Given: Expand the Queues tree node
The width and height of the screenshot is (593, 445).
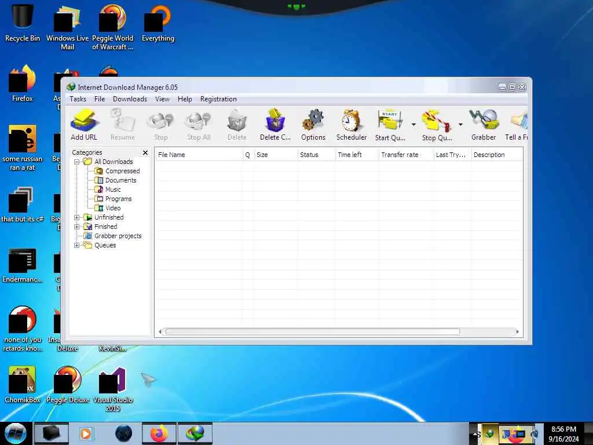Looking at the screenshot, I should tap(77, 245).
